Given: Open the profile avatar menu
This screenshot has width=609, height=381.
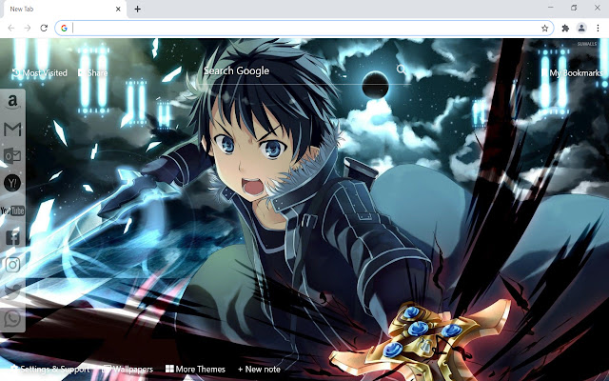Looking at the screenshot, I should tap(581, 28).
